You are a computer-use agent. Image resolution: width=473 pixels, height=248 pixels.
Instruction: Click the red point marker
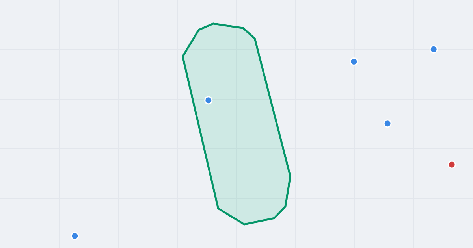[452, 165]
